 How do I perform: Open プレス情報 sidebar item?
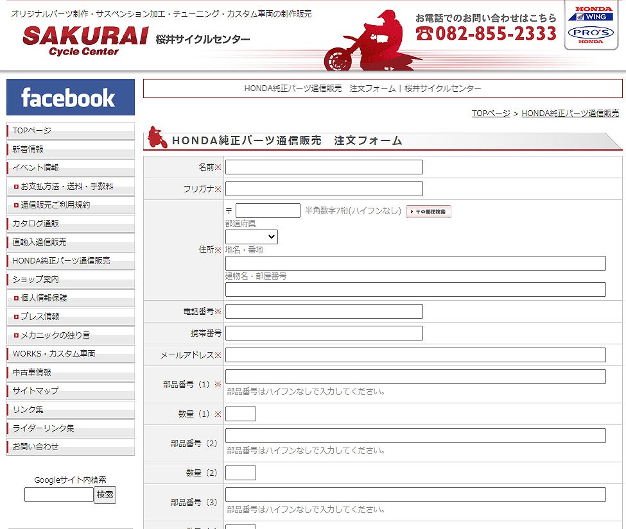pos(71,317)
